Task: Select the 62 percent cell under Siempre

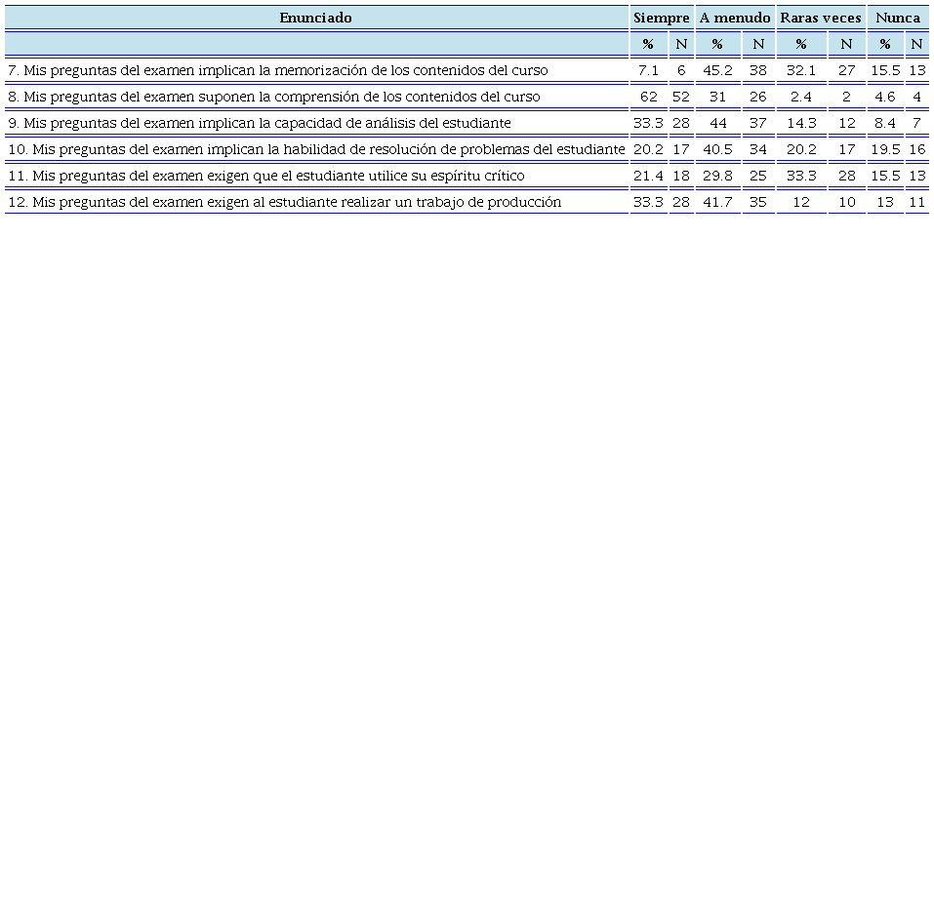Action: [x=648, y=97]
